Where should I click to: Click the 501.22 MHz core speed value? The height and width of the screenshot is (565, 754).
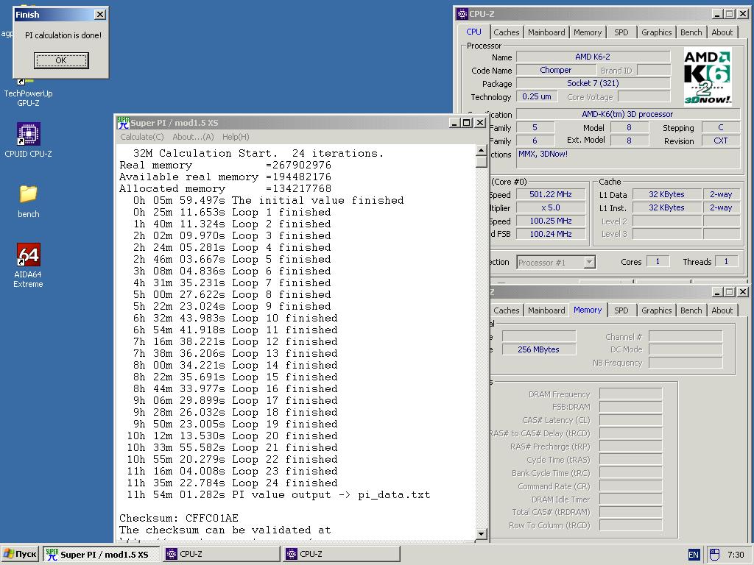tap(551, 194)
